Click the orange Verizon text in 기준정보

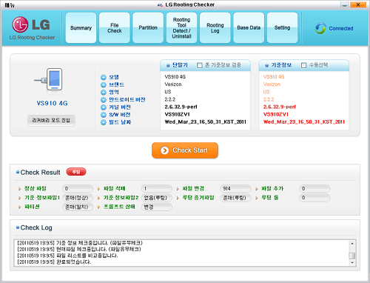(x=272, y=84)
